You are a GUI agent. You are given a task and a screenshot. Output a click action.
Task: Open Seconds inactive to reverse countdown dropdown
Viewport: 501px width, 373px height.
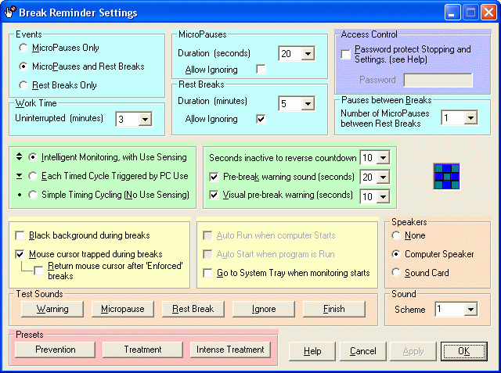[x=383, y=158]
